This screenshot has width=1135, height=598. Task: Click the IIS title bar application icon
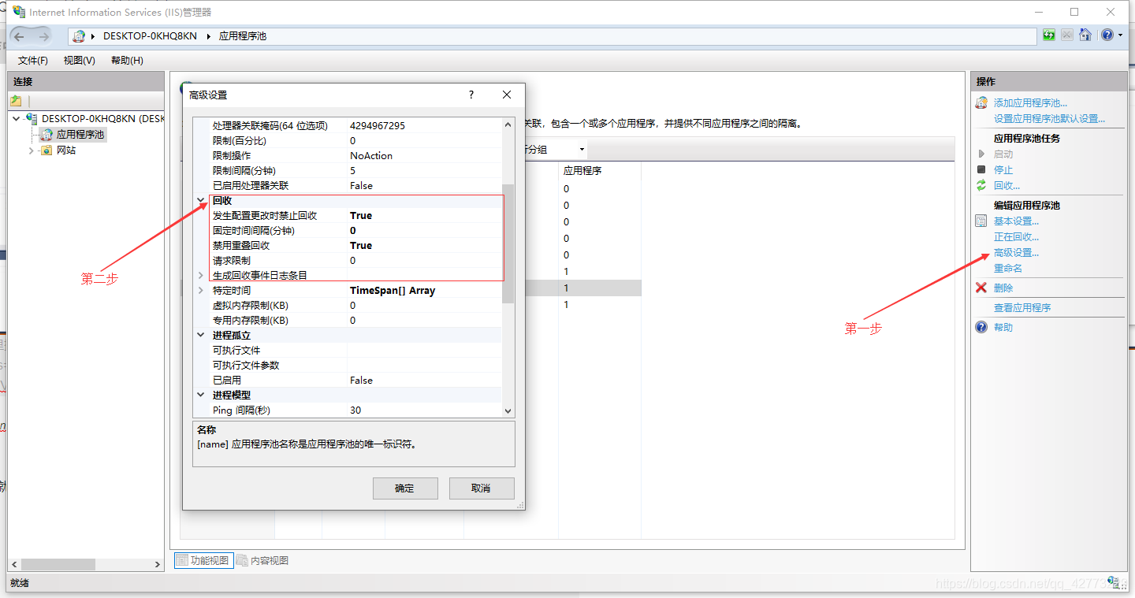click(x=18, y=12)
